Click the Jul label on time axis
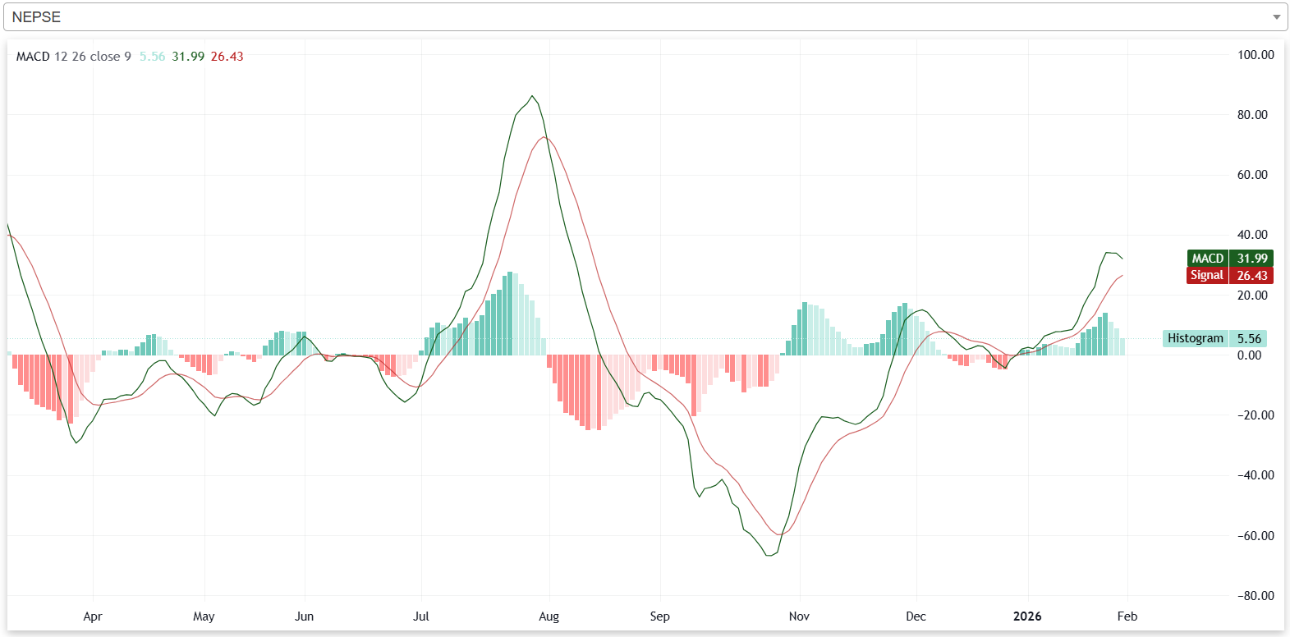Image resolution: width=1290 pixels, height=637 pixels. 420,616
